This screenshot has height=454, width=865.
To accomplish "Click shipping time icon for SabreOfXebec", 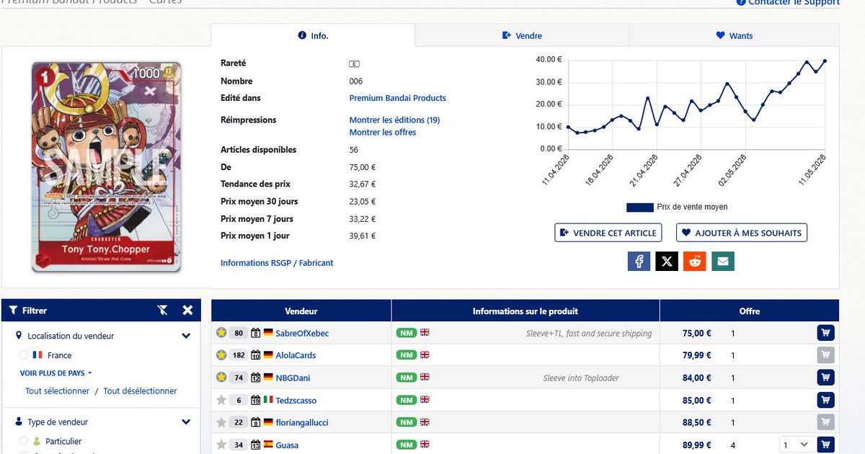I will pos(255,333).
